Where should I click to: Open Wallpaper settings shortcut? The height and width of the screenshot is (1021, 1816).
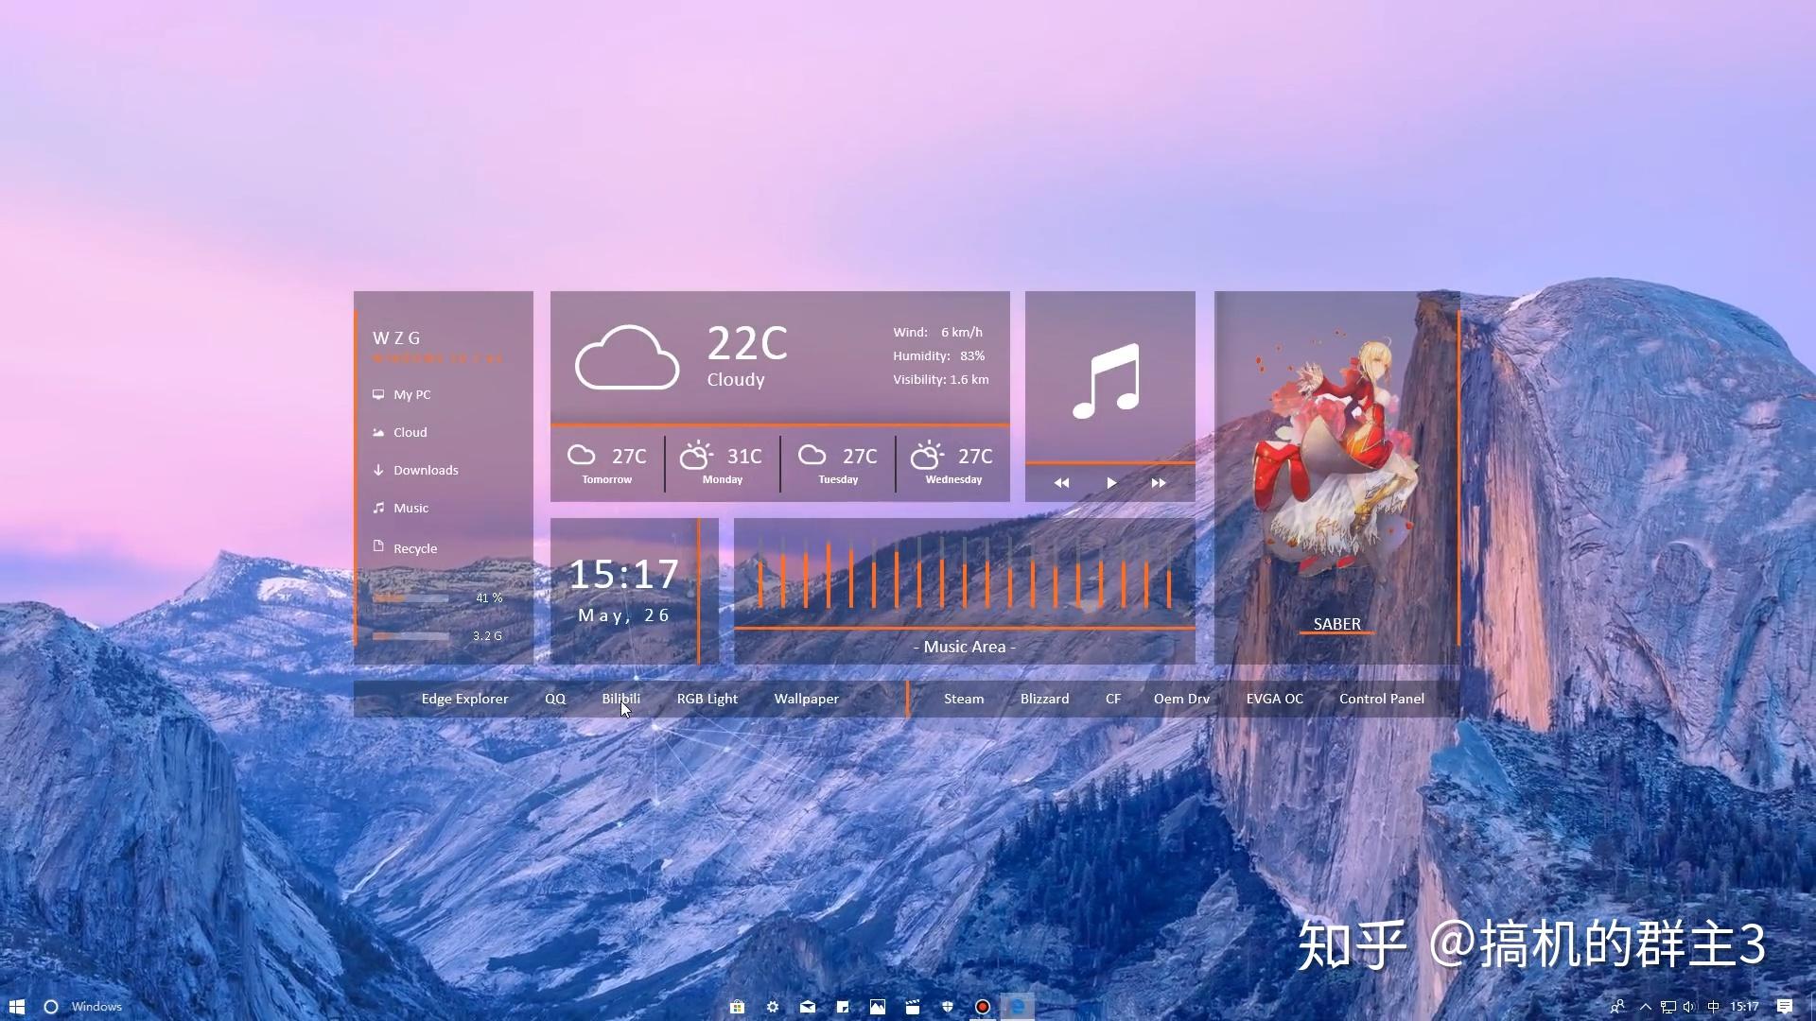click(x=806, y=698)
